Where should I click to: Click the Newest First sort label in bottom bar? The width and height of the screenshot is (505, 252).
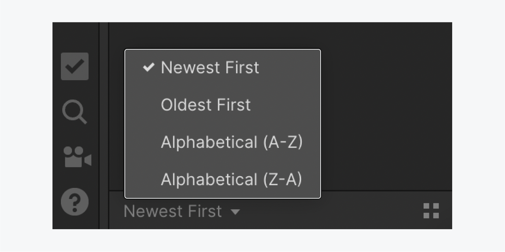click(x=173, y=211)
